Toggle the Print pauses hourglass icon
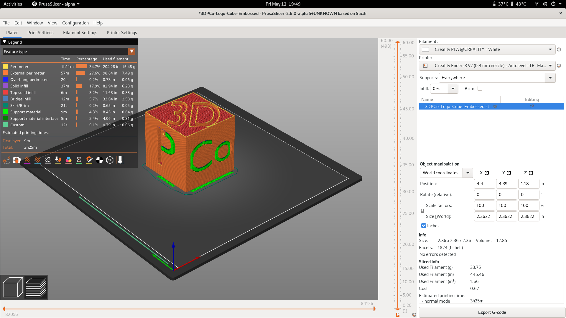 click(79, 160)
